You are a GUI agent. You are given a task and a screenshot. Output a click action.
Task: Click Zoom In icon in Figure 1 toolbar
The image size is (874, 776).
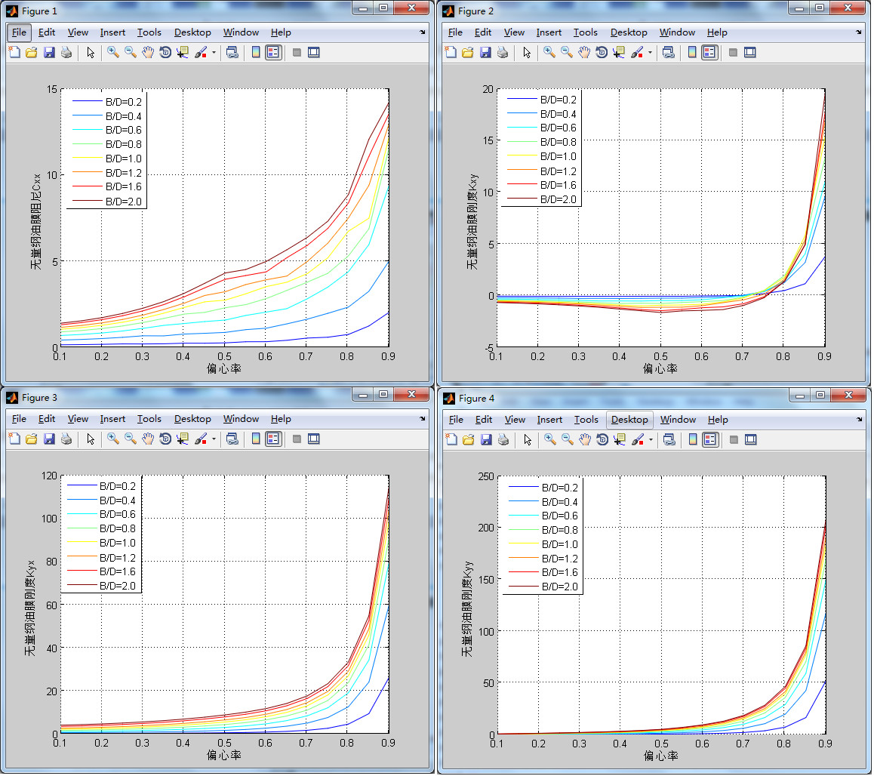click(113, 52)
